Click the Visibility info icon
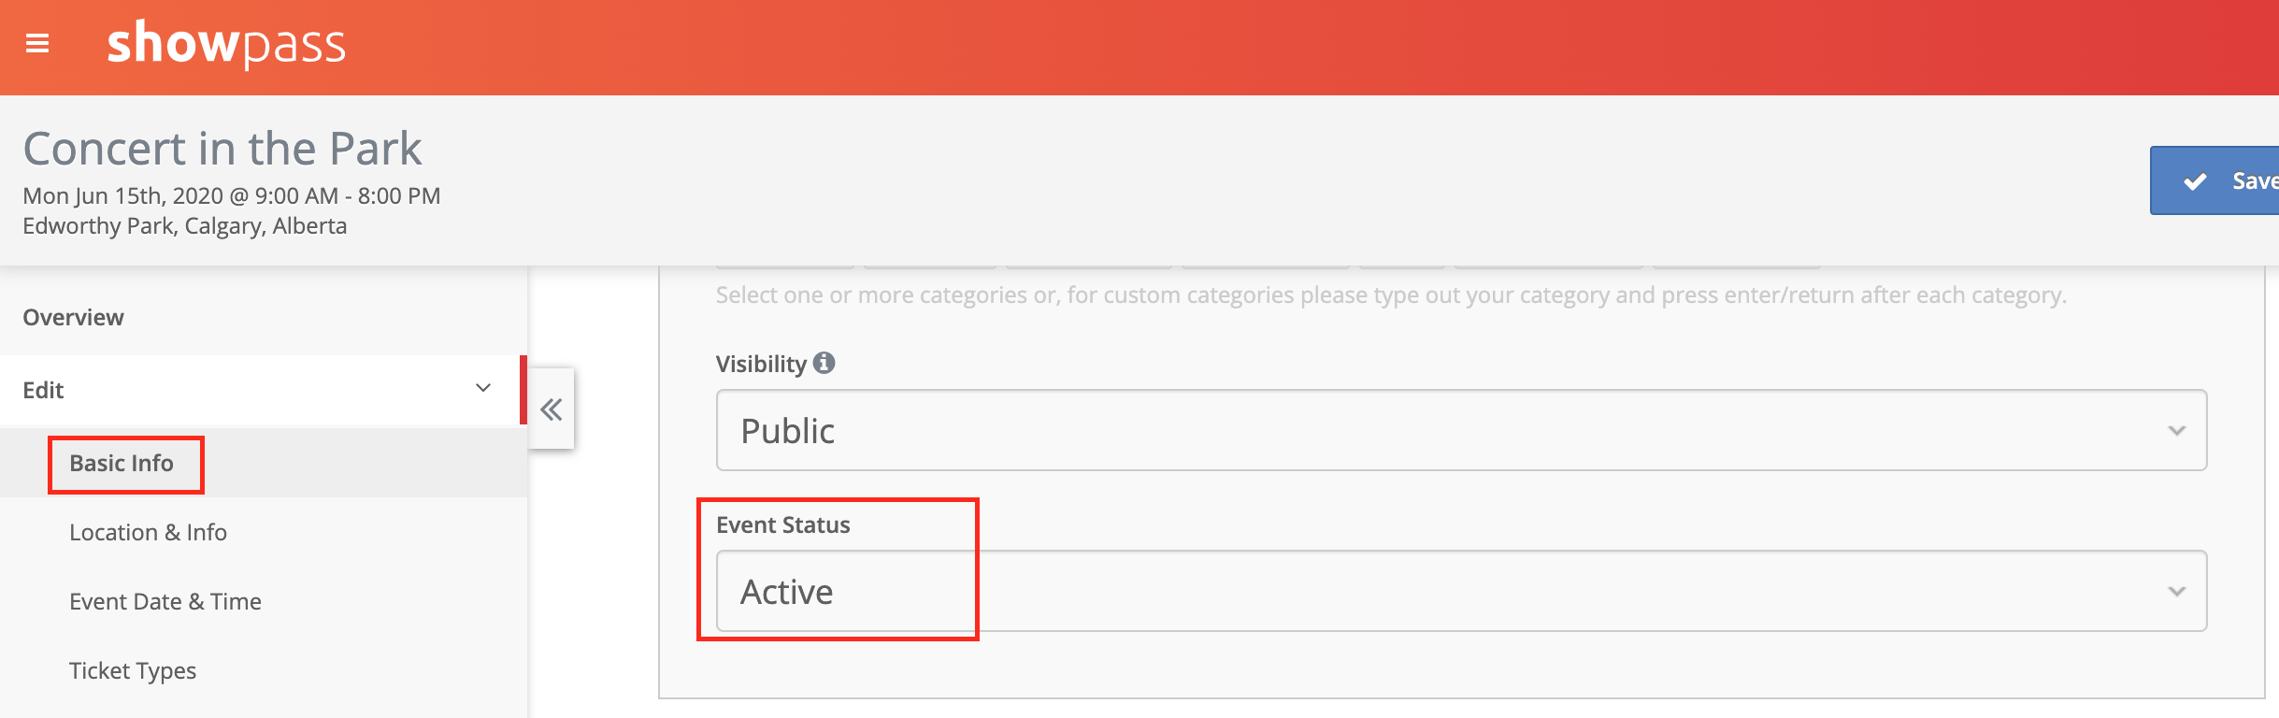This screenshot has height=718, width=2279. (x=824, y=363)
